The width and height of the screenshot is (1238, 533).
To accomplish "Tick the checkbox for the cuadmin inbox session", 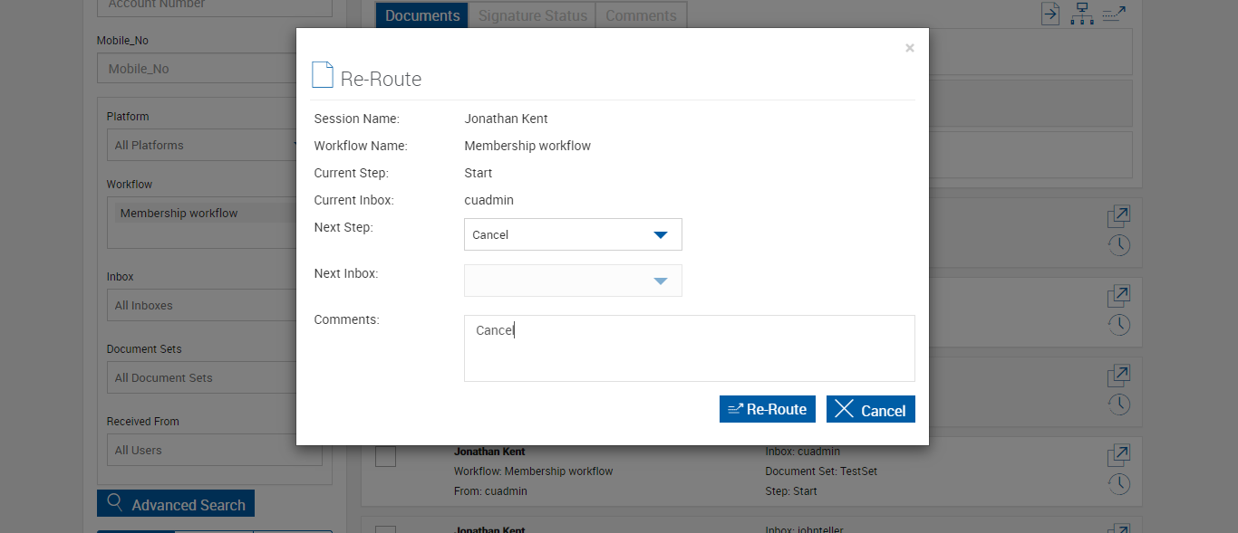I will tap(386, 456).
